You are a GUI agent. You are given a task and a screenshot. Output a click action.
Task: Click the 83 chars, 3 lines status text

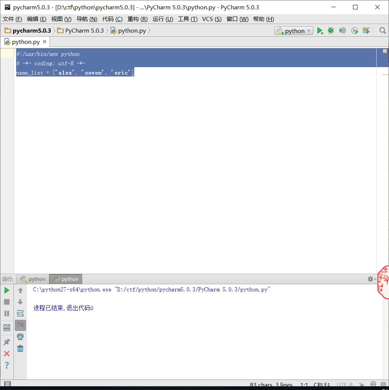(271, 384)
